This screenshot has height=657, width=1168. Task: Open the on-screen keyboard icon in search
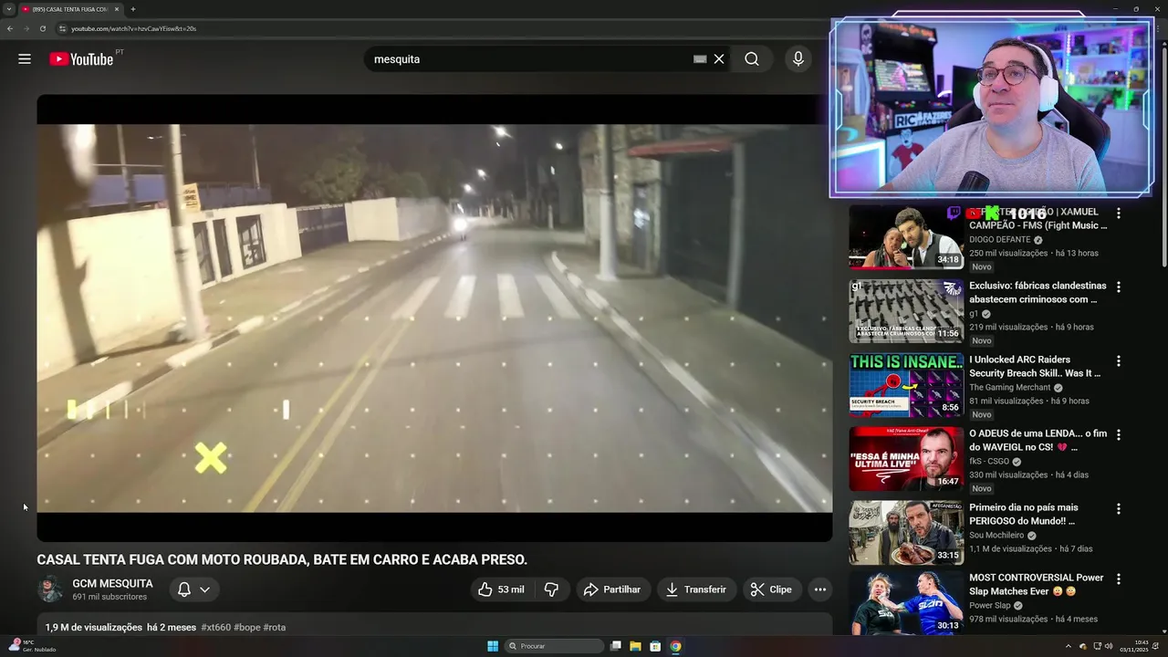click(x=700, y=59)
